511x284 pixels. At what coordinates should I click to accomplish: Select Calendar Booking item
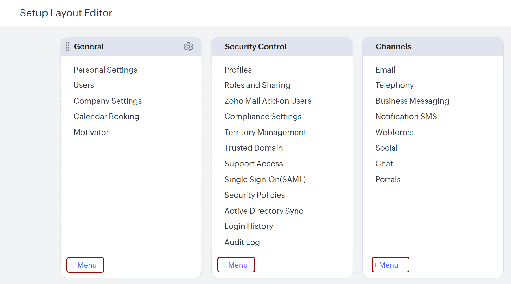(x=106, y=116)
